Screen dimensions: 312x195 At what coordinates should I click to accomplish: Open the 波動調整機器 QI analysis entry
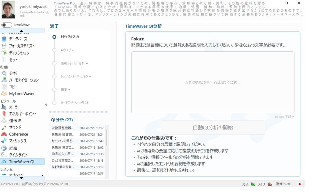point(77,128)
